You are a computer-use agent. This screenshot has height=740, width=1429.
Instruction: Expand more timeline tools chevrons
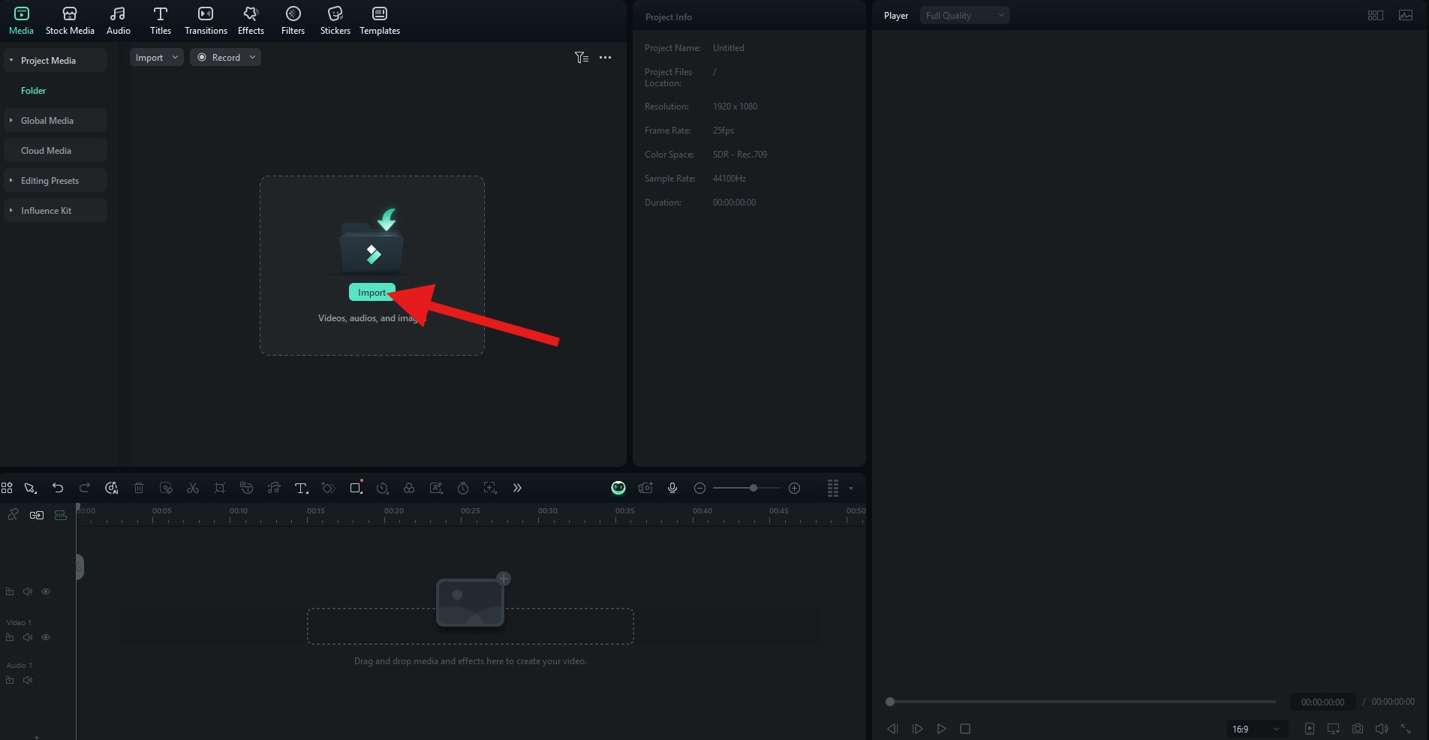pyautogui.click(x=517, y=488)
